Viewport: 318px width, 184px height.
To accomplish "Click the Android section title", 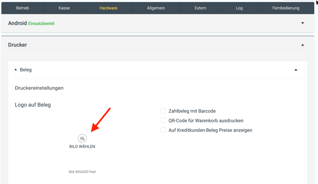I will (18, 23).
